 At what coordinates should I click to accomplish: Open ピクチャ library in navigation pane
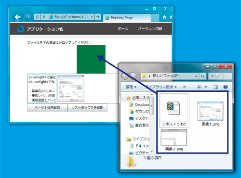(139, 153)
